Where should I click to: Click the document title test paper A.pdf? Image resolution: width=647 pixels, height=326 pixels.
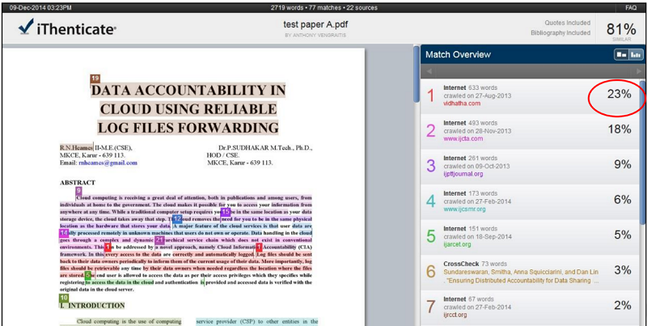pos(315,25)
